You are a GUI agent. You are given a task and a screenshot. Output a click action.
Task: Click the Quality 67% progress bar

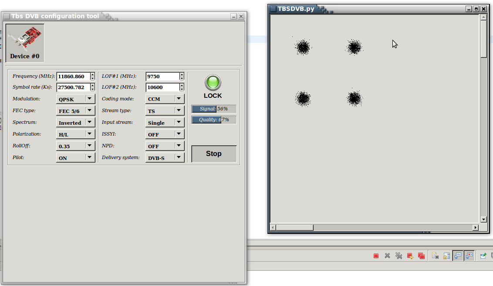coord(214,120)
